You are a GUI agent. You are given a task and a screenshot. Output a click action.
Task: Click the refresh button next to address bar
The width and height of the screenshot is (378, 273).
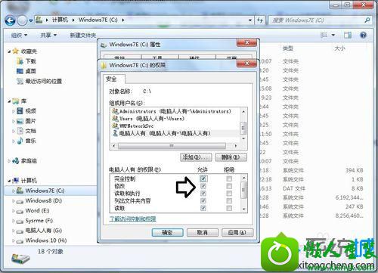tap(260, 20)
